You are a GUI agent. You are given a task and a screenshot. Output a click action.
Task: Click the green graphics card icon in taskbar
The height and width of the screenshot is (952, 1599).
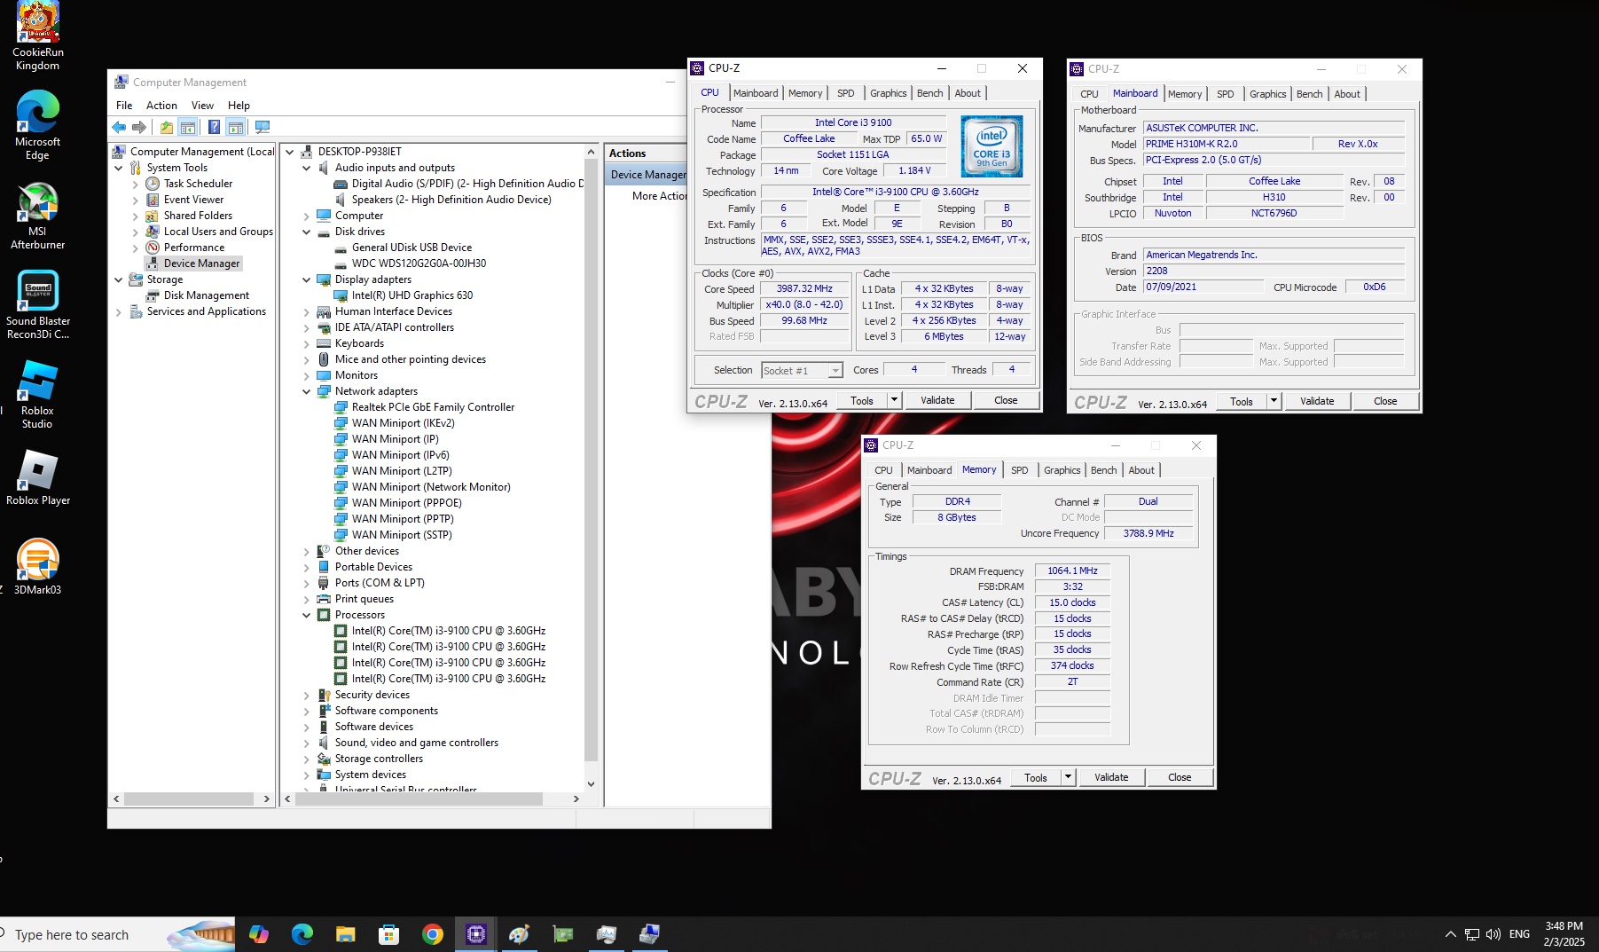(563, 934)
